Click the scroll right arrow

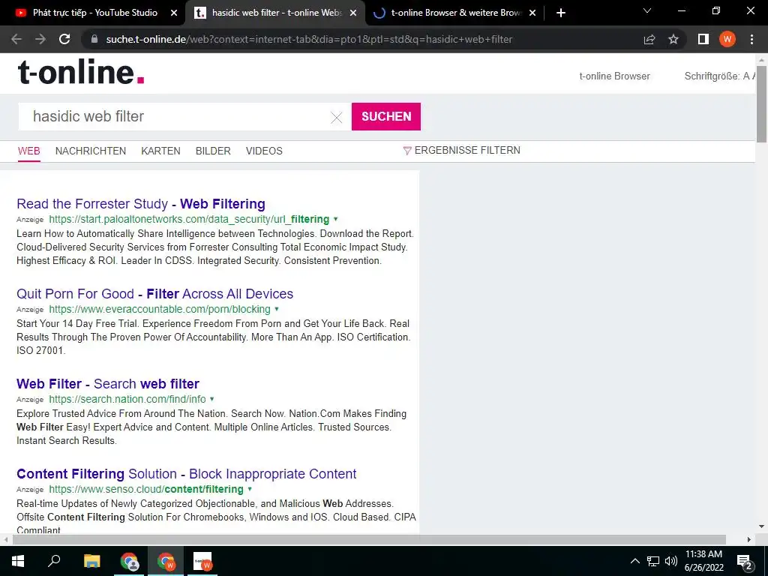(x=749, y=540)
